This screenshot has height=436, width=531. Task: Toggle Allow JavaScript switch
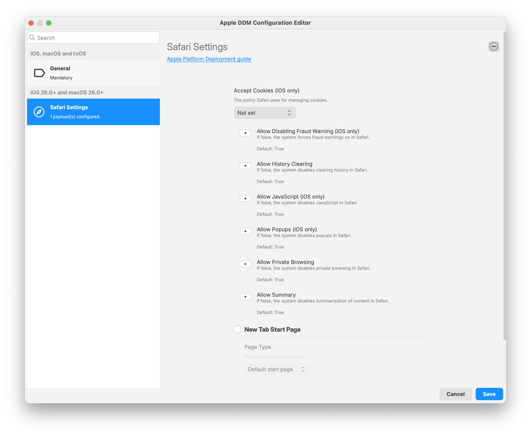245,199
